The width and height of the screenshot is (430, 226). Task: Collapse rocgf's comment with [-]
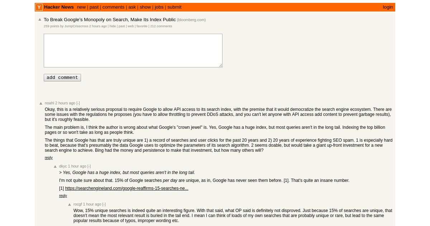(x=104, y=204)
